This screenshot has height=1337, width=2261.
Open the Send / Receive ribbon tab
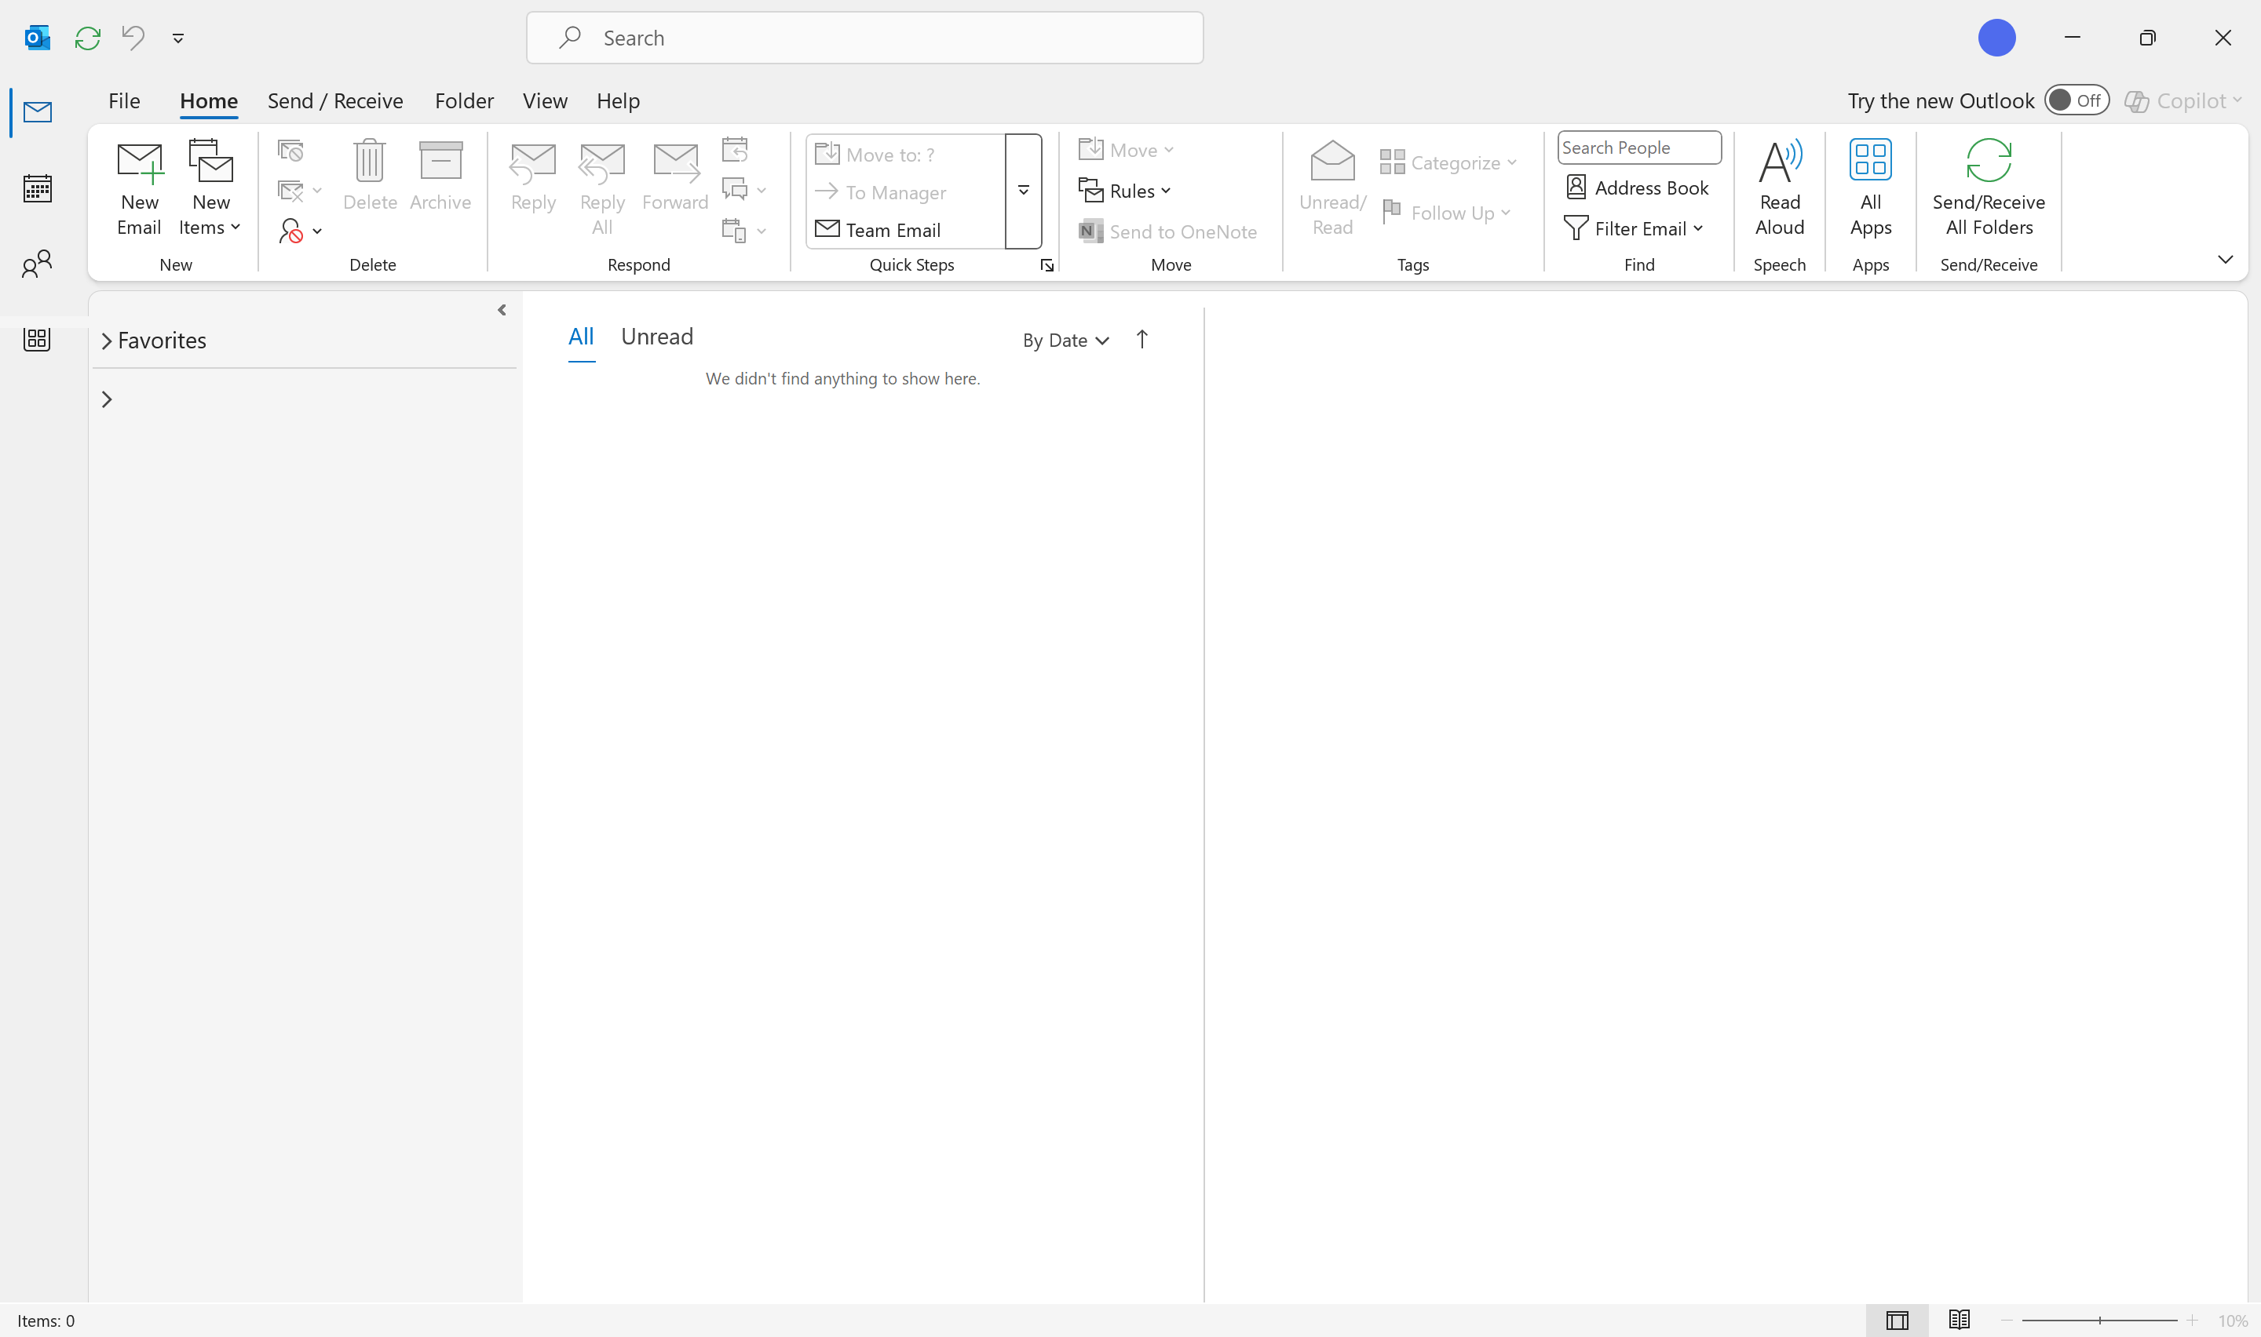click(x=334, y=101)
